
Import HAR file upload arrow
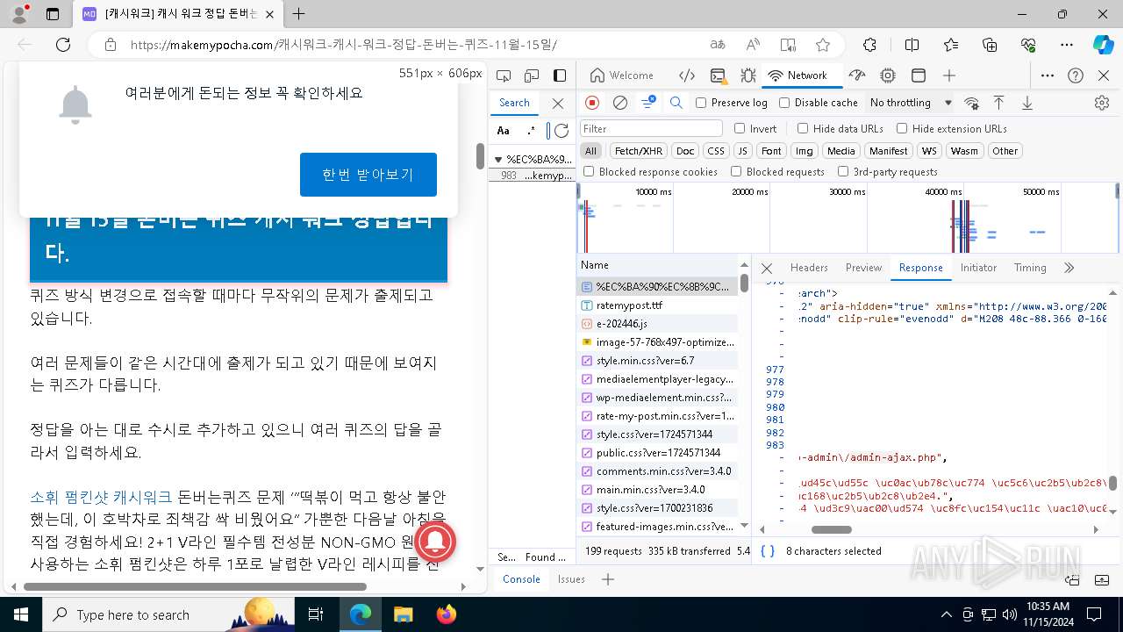tap(998, 103)
